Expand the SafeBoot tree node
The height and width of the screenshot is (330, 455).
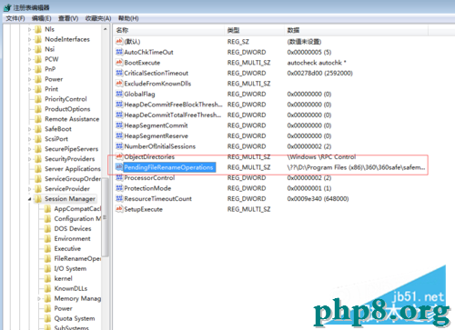tap(29, 129)
